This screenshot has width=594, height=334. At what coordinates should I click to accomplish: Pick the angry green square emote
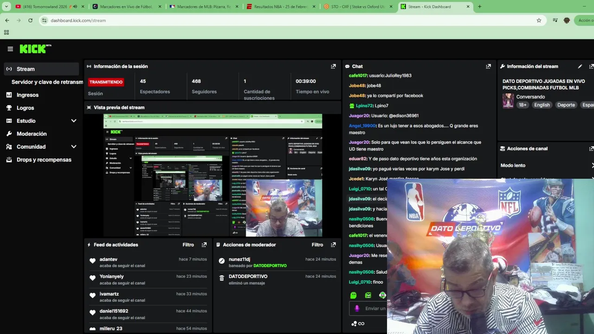tap(368, 295)
